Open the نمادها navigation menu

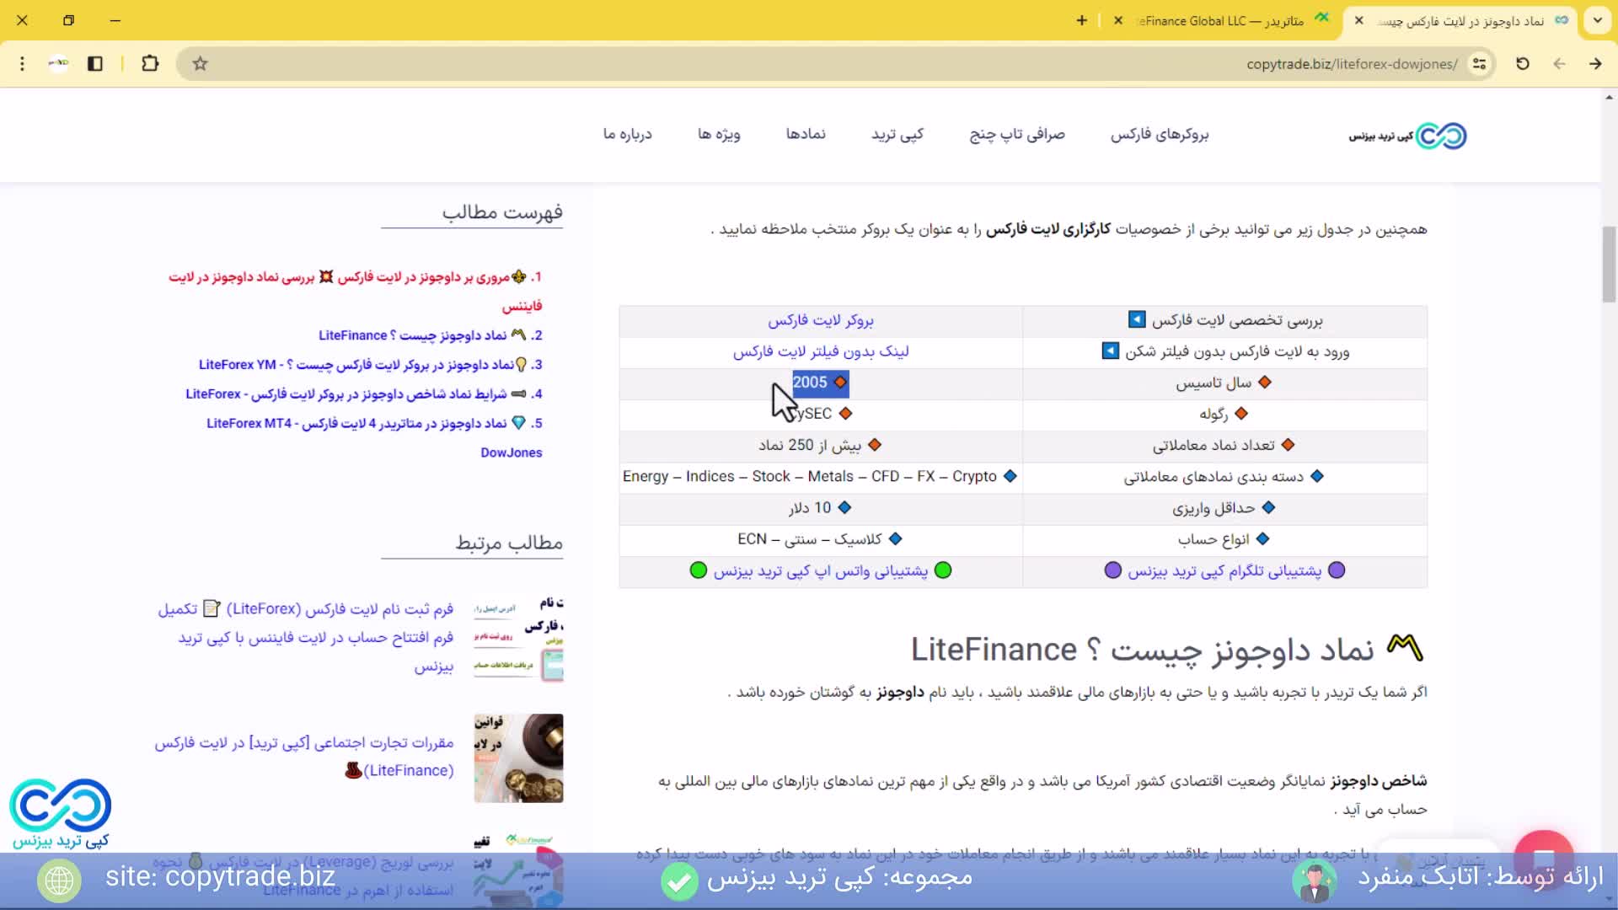pyautogui.click(x=805, y=135)
